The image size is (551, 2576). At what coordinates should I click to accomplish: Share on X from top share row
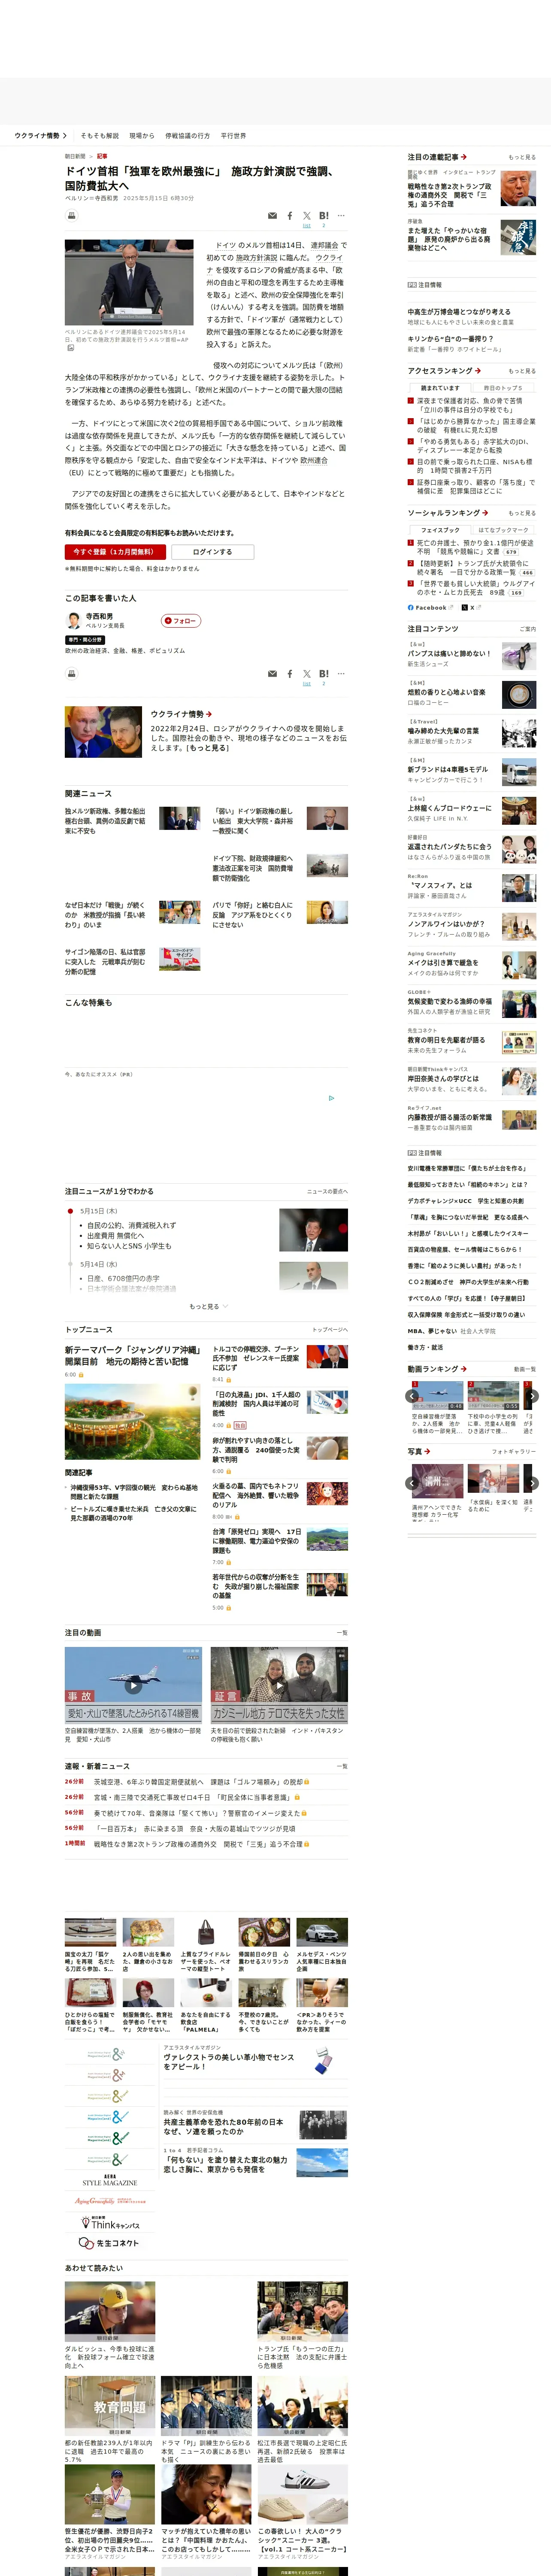[307, 216]
